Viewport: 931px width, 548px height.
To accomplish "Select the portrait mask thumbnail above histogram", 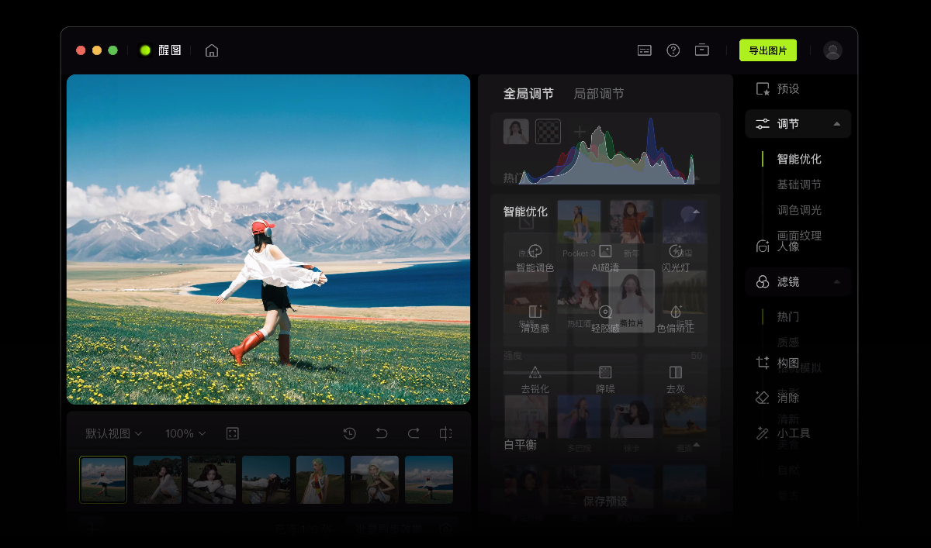I will pos(516,132).
